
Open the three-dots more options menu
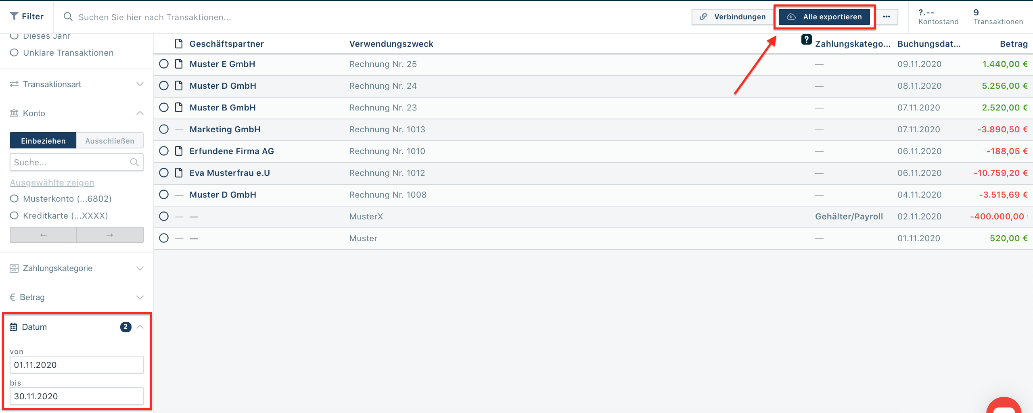[887, 17]
